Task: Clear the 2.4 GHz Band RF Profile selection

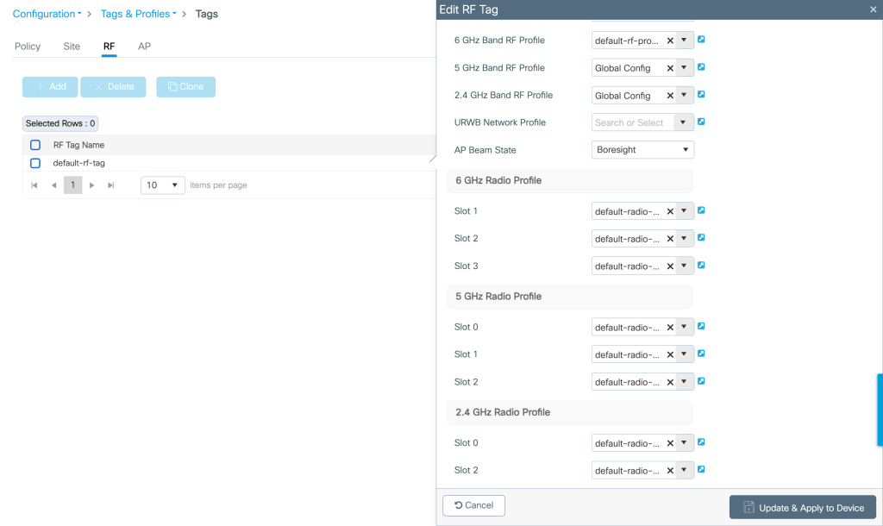Action: (x=670, y=96)
